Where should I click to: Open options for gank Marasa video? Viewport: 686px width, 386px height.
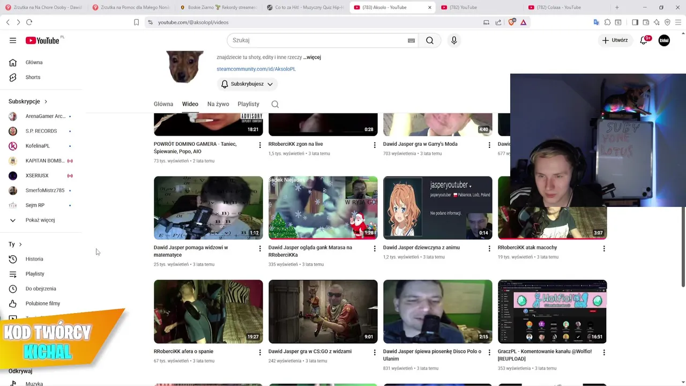375,248
